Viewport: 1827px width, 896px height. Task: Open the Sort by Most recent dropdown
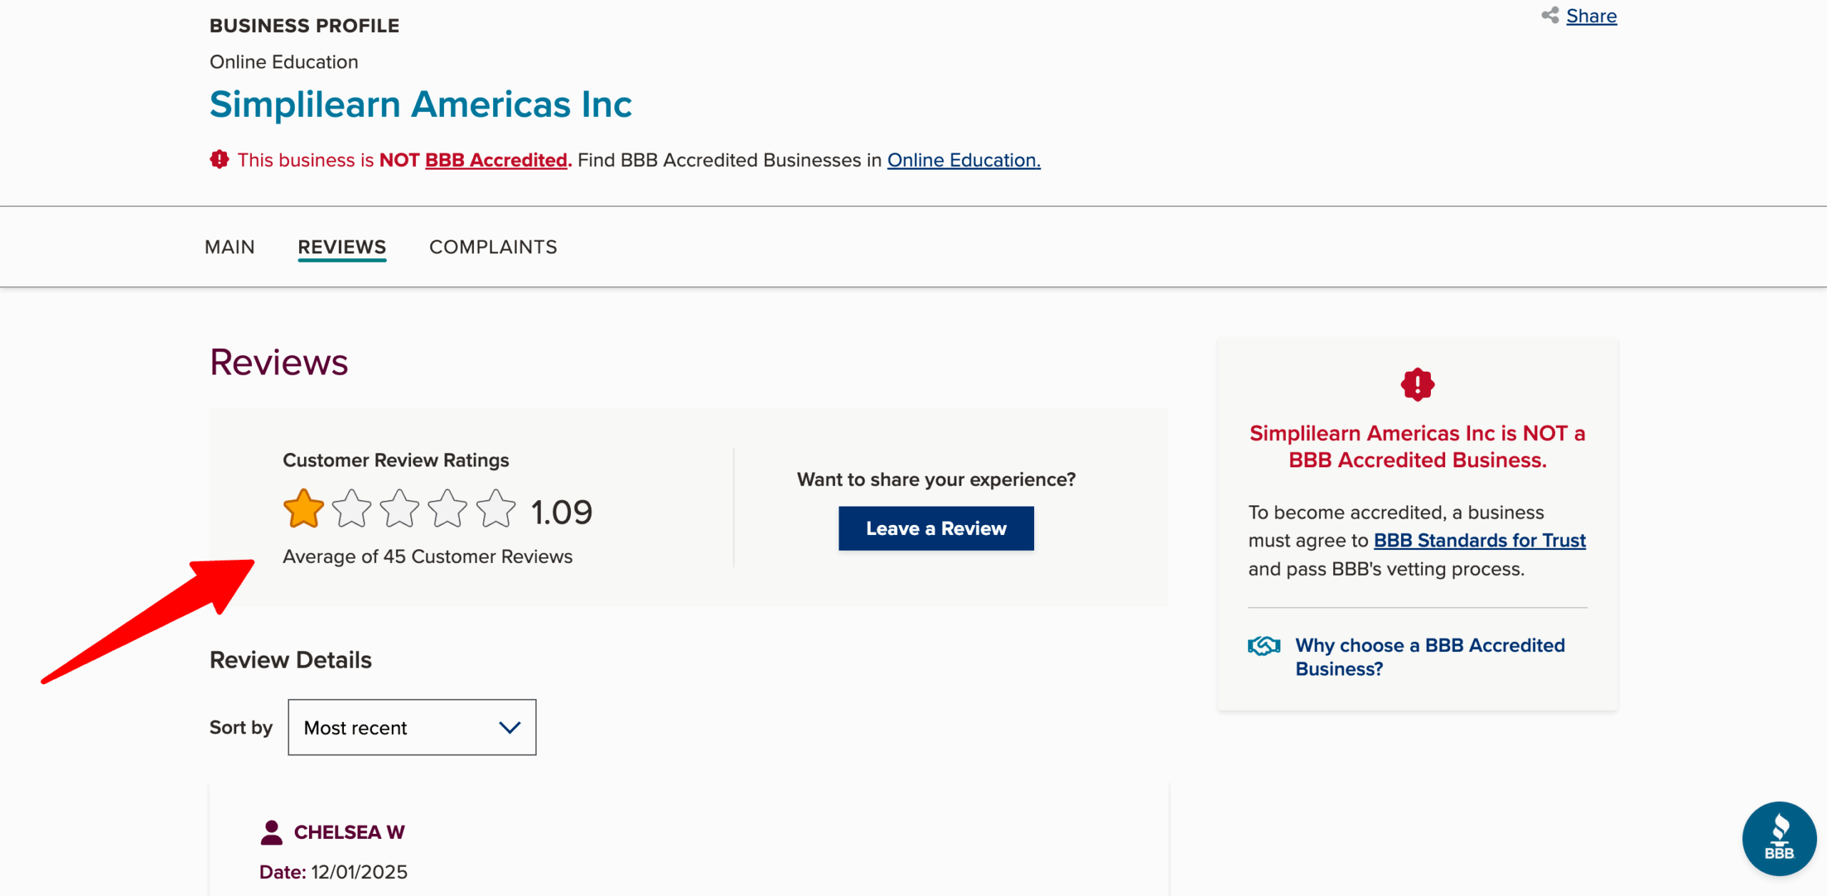[x=412, y=727]
